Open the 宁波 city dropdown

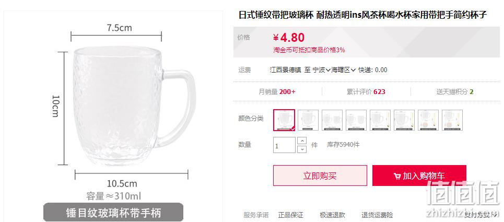(x=321, y=69)
